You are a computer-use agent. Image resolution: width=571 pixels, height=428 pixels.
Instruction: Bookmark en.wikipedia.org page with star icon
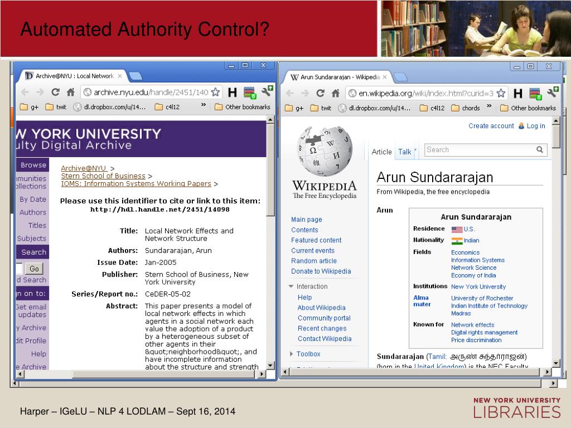click(x=501, y=93)
